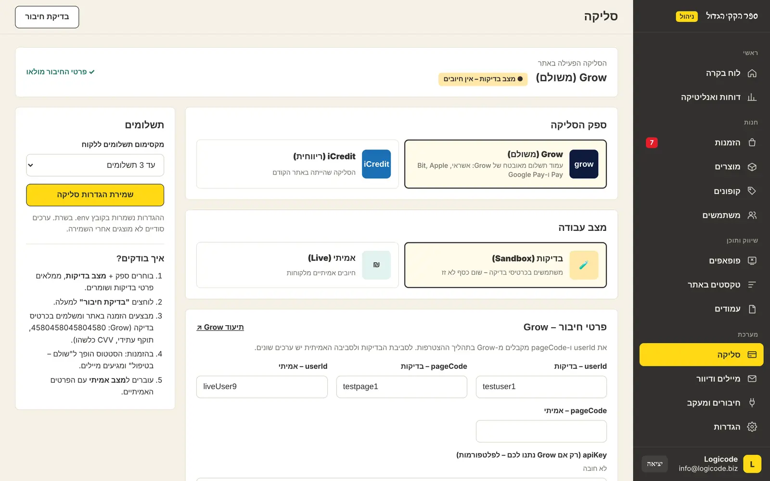Click the userId – אמיתי field with liveUser9
The width and height of the screenshot is (770, 481).
(262, 387)
